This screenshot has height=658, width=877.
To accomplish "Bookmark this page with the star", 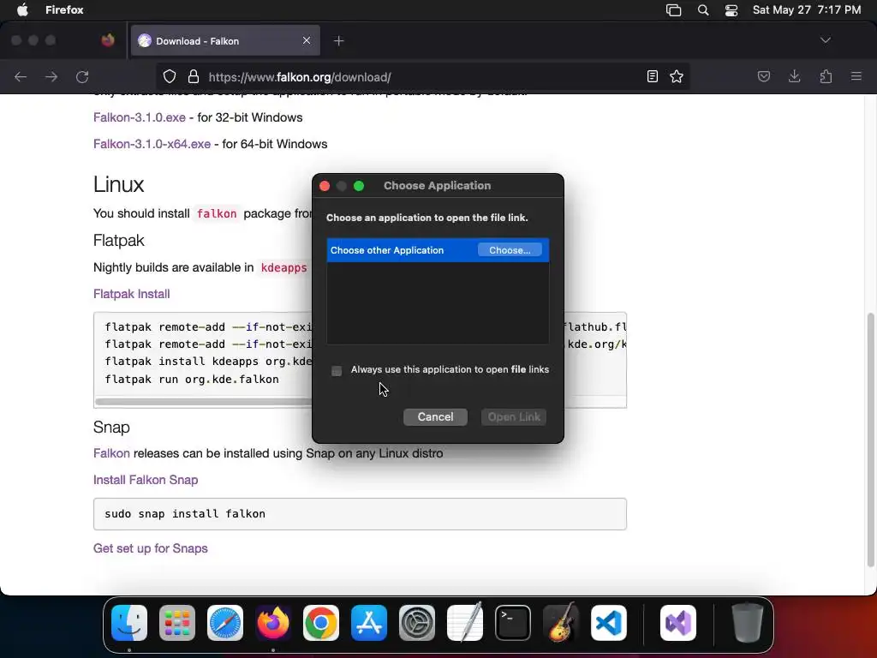I will click(677, 76).
